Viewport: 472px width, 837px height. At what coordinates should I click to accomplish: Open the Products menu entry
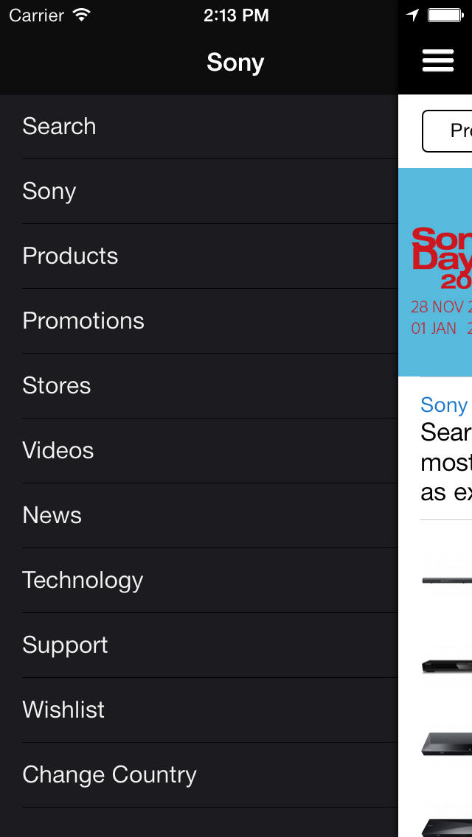[x=70, y=256]
